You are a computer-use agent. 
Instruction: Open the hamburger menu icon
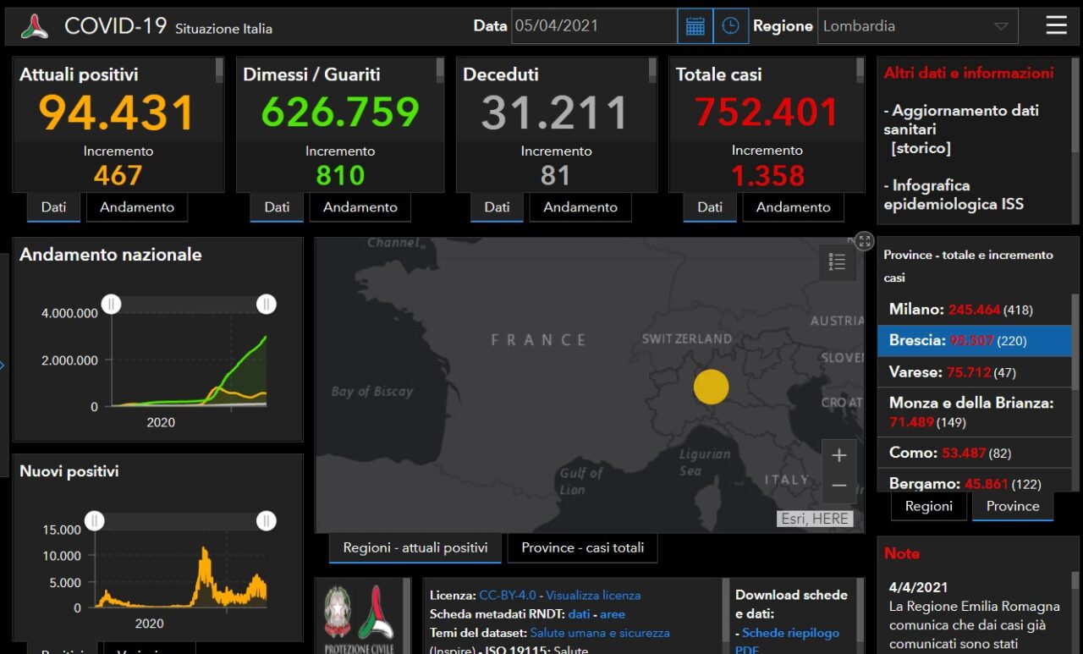point(1056,25)
